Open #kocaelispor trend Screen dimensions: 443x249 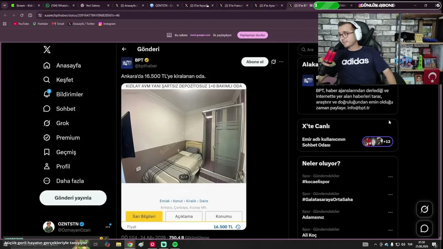click(x=316, y=182)
